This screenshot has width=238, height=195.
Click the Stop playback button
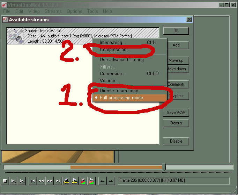(x=5, y=181)
